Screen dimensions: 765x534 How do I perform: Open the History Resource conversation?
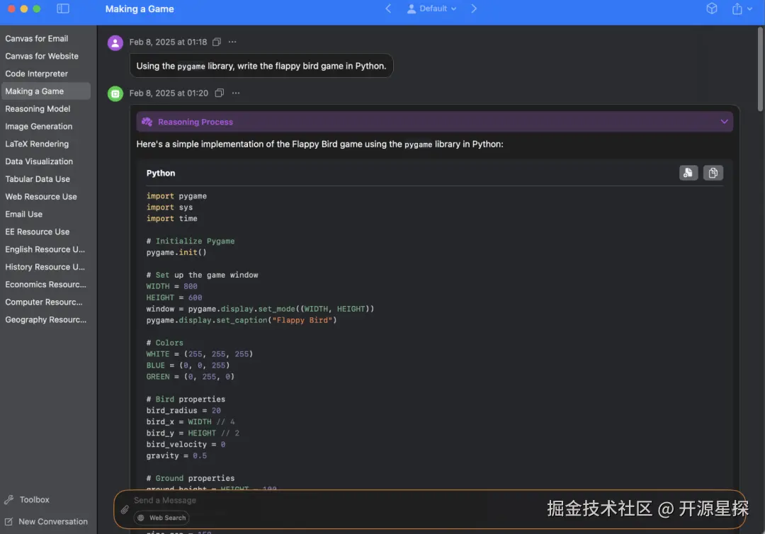(45, 267)
